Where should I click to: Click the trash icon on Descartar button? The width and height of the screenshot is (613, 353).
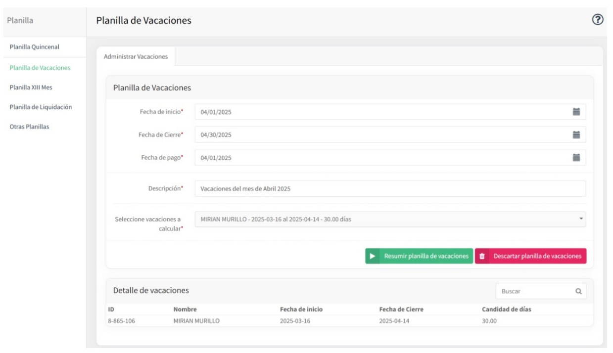point(482,256)
